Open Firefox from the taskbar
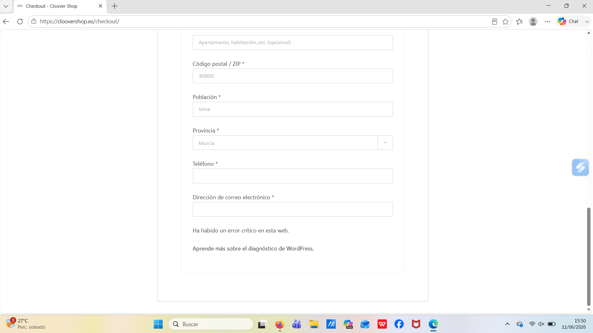 click(280, 324)
